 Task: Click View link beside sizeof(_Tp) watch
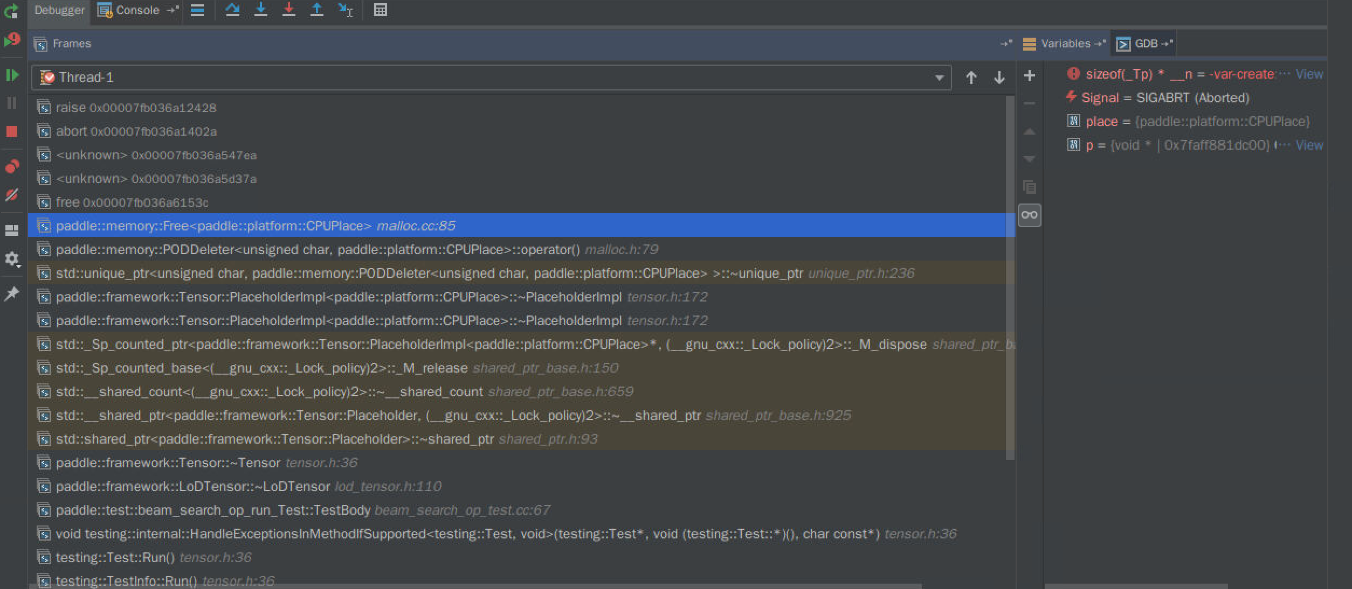[1309, 74]
